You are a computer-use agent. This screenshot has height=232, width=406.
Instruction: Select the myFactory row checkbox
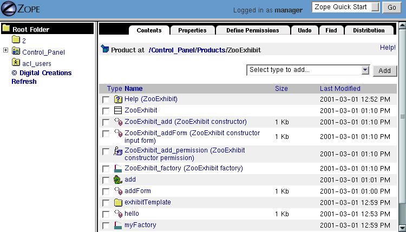tap(106, 226)
